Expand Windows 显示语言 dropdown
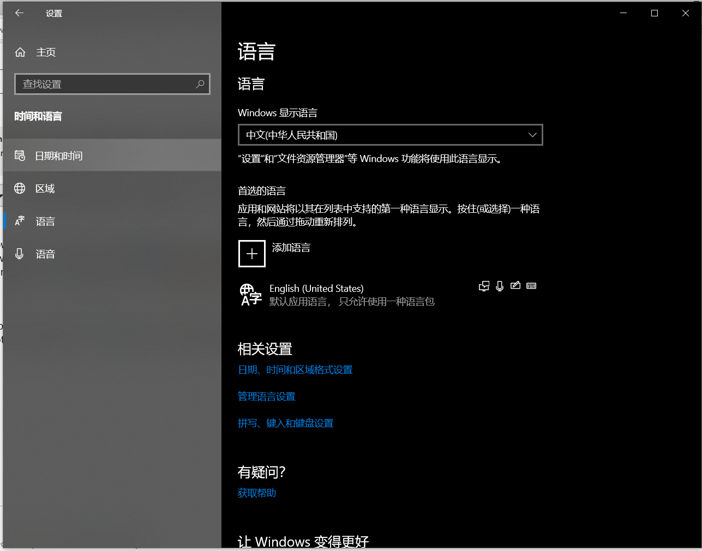 coord(391,135)
